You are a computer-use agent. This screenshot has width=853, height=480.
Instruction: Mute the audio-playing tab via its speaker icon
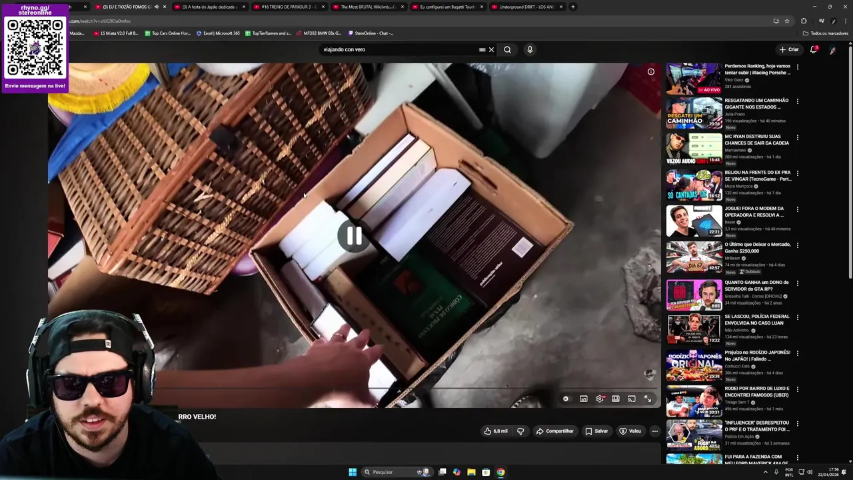156,7
